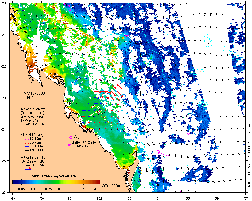Click the nested cyan eddy contour near 155.7E 21S
This screenshot has width=252, height=201.
tap(208, 41)
